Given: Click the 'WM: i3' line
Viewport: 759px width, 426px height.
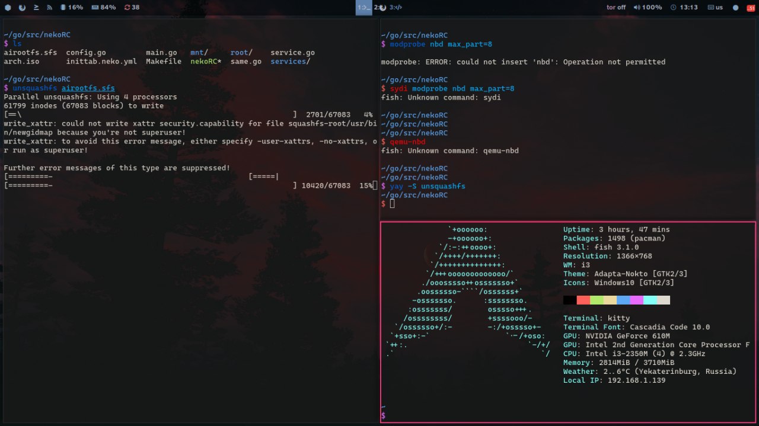Looking at the screenshot, I should 577,265.
